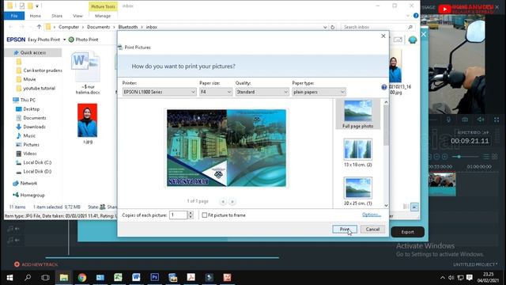The height and width of the screenshot is (285, 506).
Task: Select 13 x 18 cm. (2) layout
Action: click(x=358, y=153)
